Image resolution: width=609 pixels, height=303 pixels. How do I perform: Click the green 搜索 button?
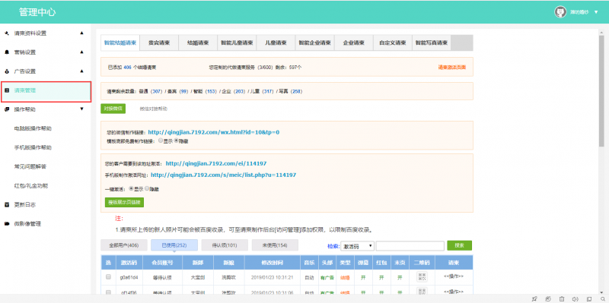(460, 245)
